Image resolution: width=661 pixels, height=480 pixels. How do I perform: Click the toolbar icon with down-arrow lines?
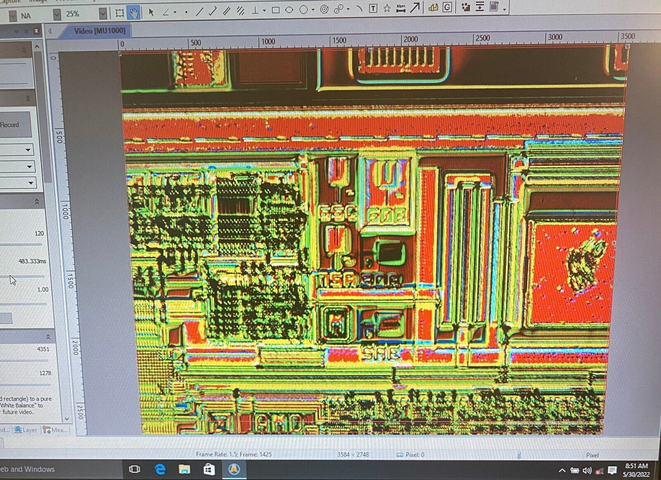pos(479,6)
